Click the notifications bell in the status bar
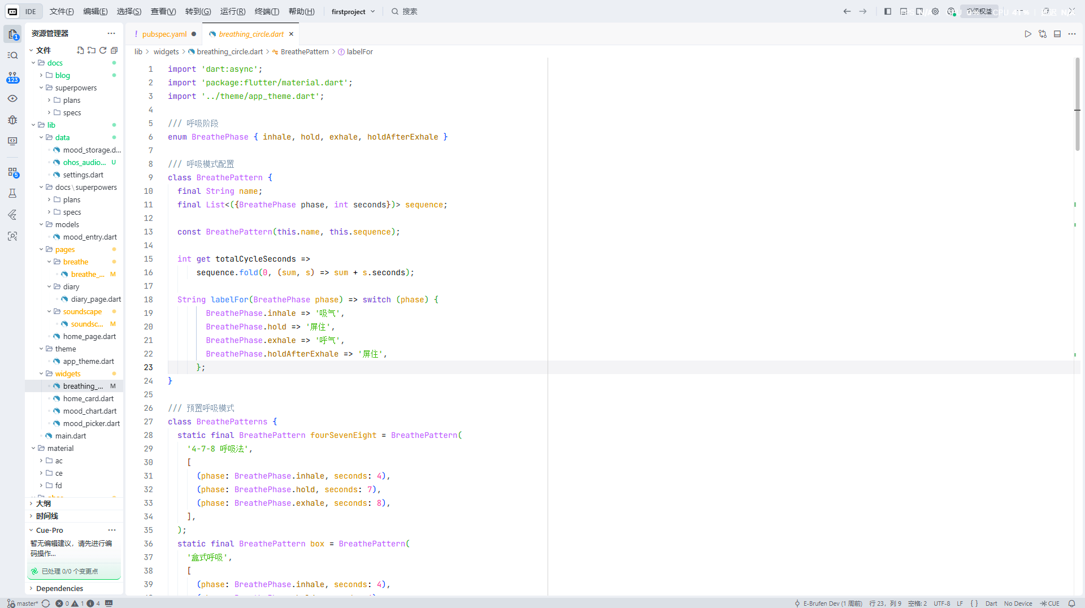The height and width of the screenshot is (608, 1085). (1071, 603)
